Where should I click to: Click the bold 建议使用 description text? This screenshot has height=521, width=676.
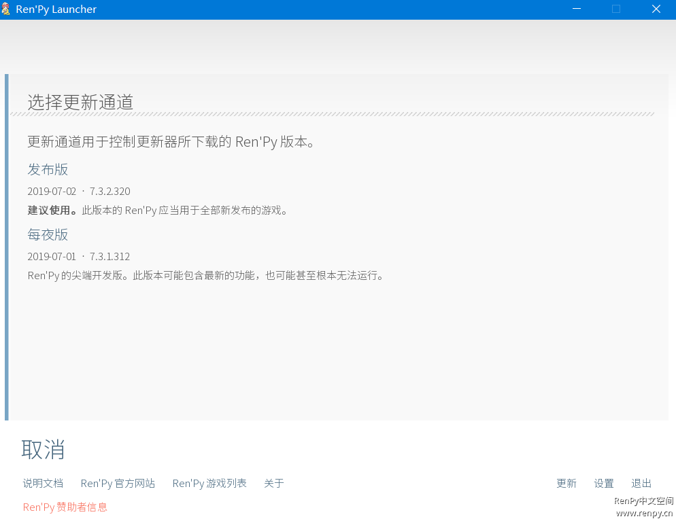point(52,211)
